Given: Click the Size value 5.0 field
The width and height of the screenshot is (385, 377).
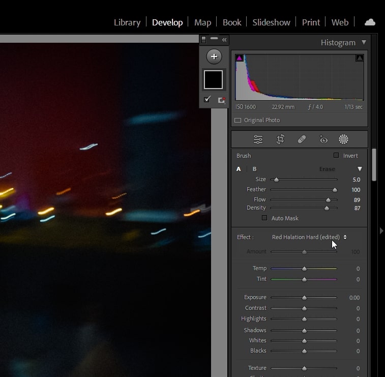Looking at the screenshot, I should (x=357, y=180).
